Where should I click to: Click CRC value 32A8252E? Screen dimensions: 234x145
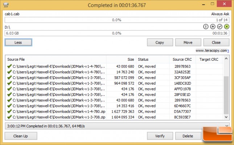tap(182, 72)
